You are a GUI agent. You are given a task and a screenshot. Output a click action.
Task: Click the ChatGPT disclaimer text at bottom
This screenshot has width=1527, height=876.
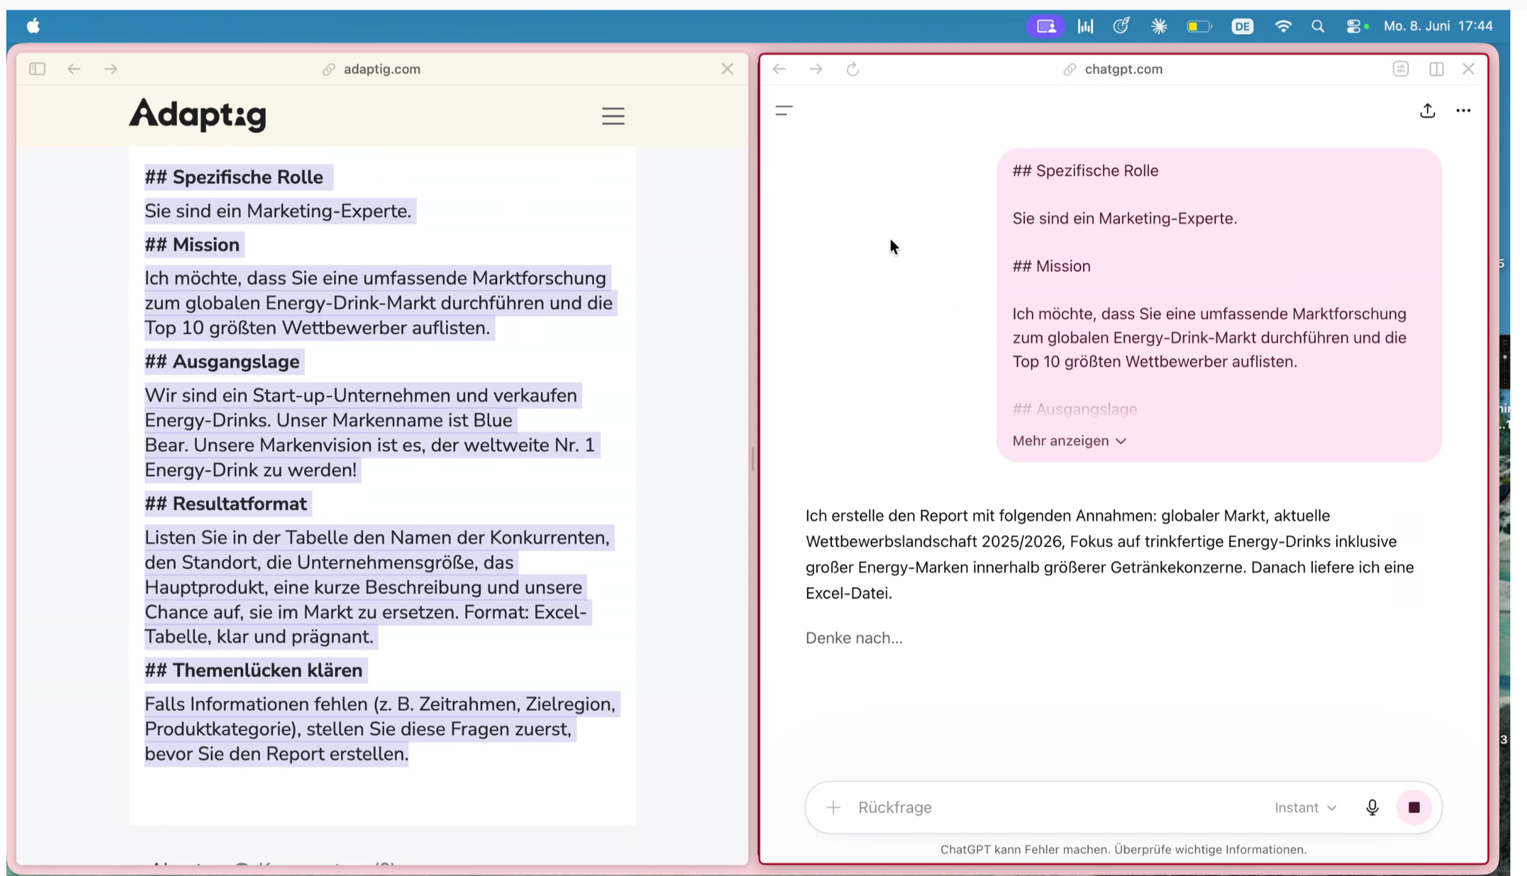click(x=1123, y=849)
